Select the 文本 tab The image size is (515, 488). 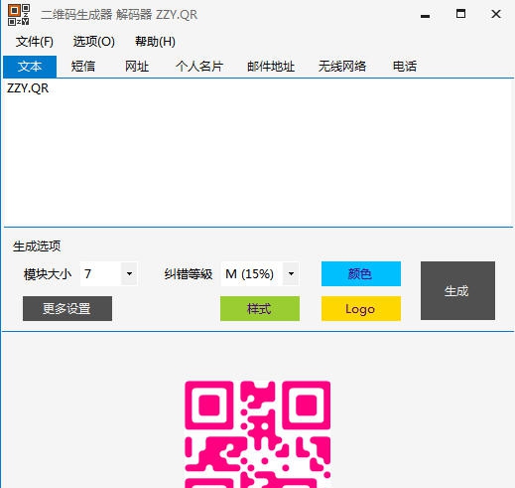click(x=30, y=67)
